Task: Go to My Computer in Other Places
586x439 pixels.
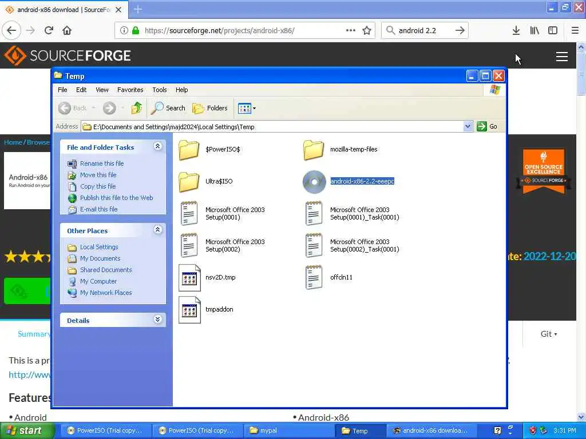Action: pos(98,281)
